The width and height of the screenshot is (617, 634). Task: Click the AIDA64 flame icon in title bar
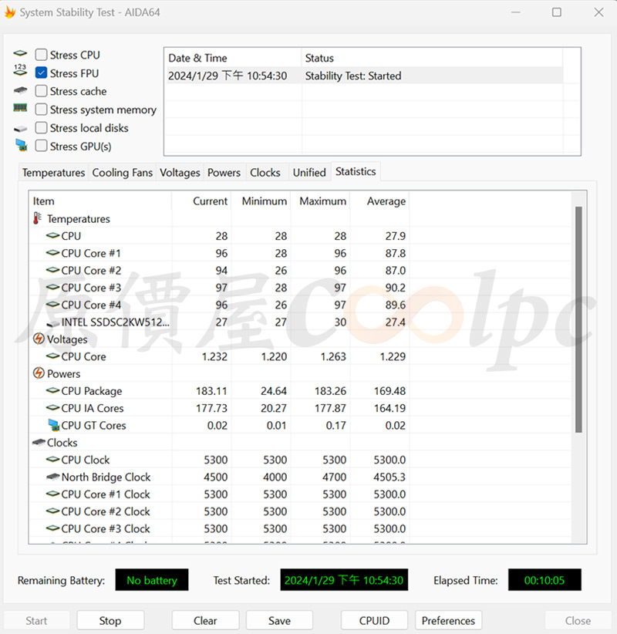[x=10, y=13]
